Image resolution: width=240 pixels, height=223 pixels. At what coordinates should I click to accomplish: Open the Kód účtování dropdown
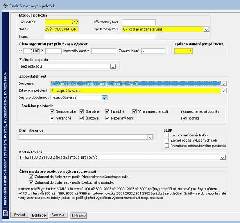[x=223, y=158]
